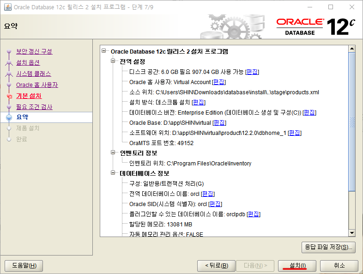This screenshot has width=363, height=274.
Task: Collapse the 데이터베이스 정보 section
Action: pyautogui.click(x=113, y=172)
